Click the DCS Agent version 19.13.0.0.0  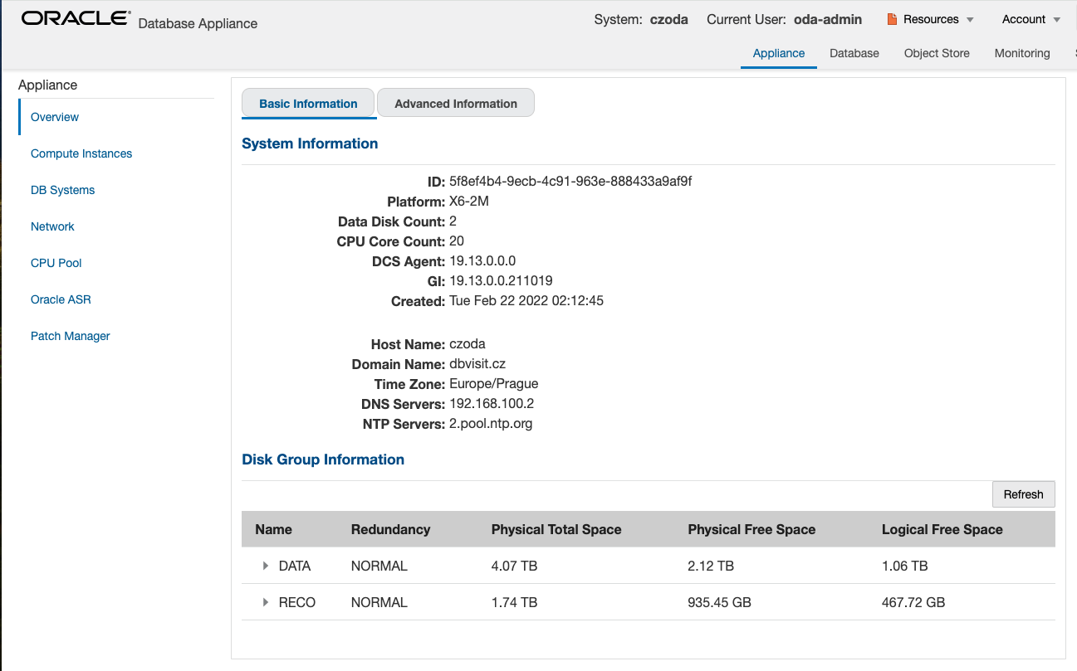point(482,260)
